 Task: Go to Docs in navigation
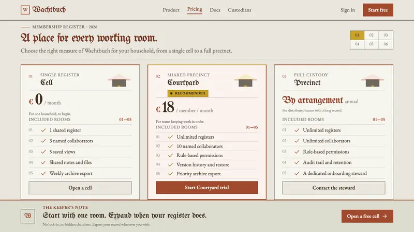point(215,10)
